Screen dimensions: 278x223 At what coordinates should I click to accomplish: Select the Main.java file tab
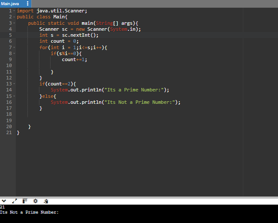pos(10,4)
